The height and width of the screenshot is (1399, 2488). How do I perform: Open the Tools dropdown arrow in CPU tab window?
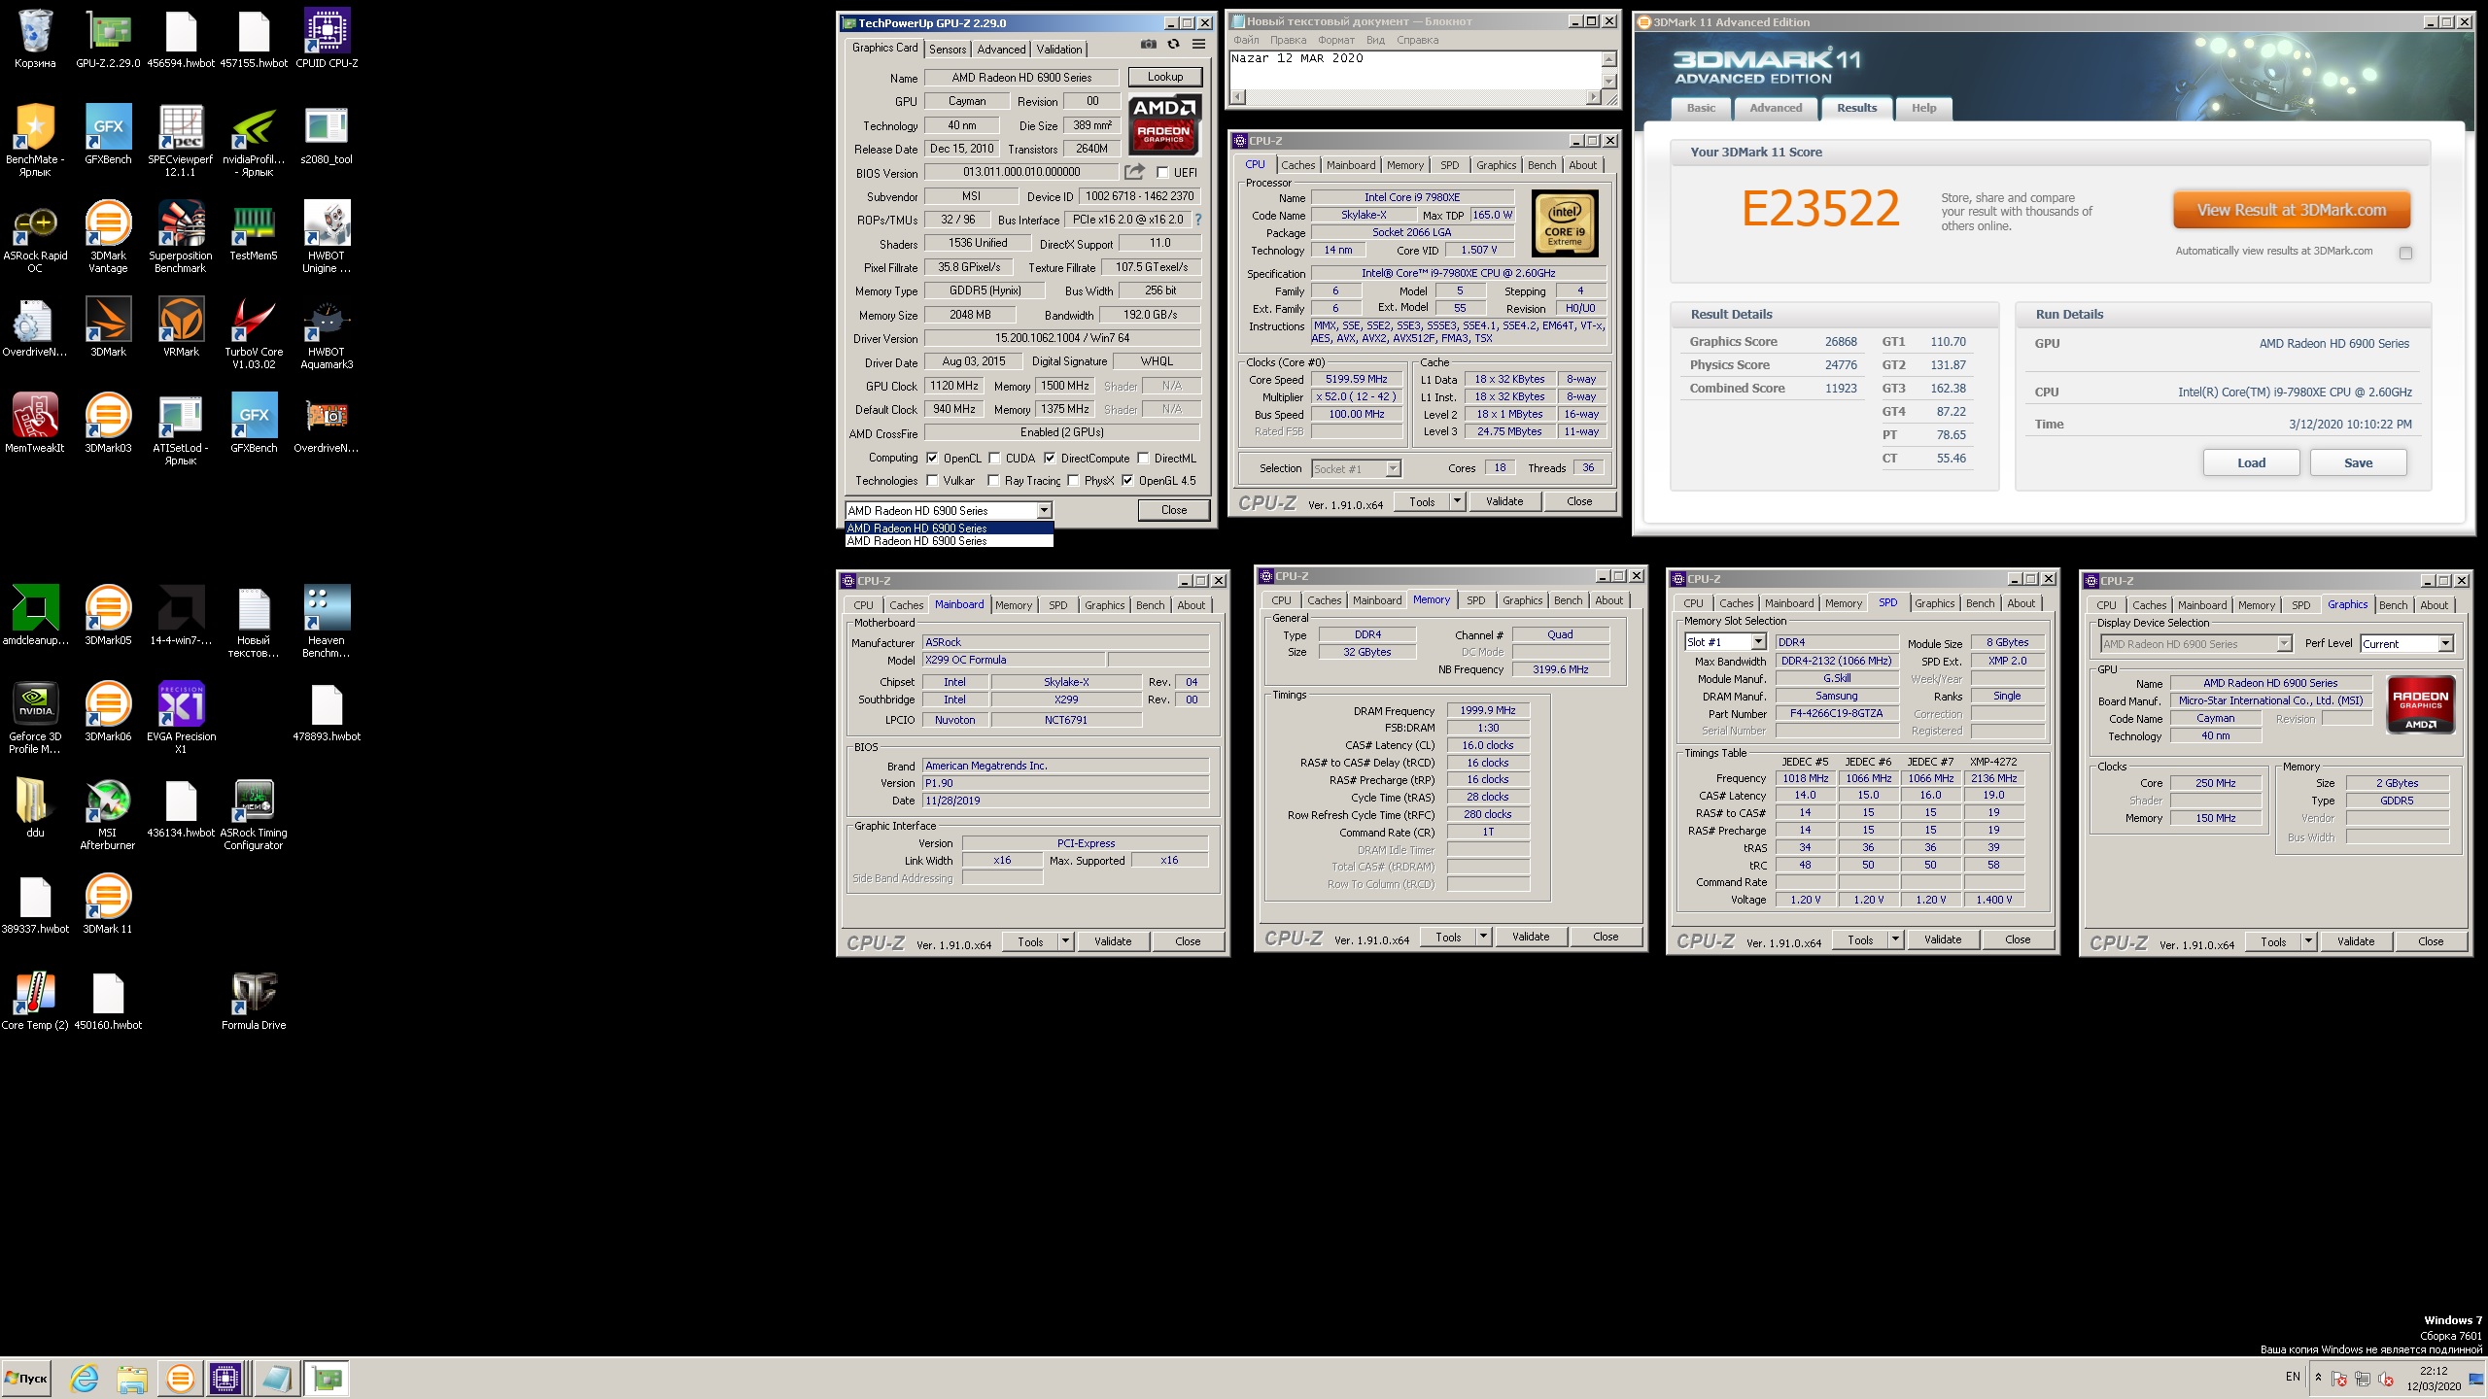[x=1457, y=501]
